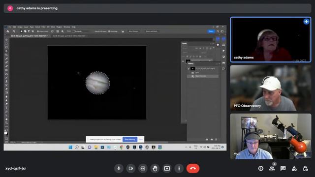Select the cathy adams video tile
Image resolution: width=315 pixels, height=177 pixels.
(x=271, y=39)
